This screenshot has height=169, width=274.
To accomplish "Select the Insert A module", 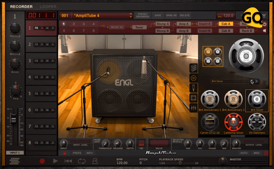I will pyautogui.click(x=205, y=24).
